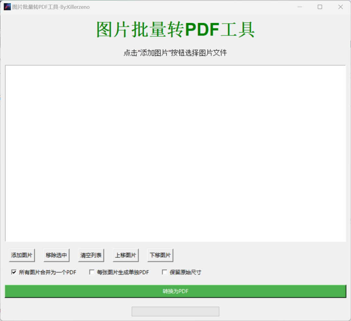Click the hint text 点击"添加图片"按钮选择图片文件
The image size is (351, 321).
175,53
